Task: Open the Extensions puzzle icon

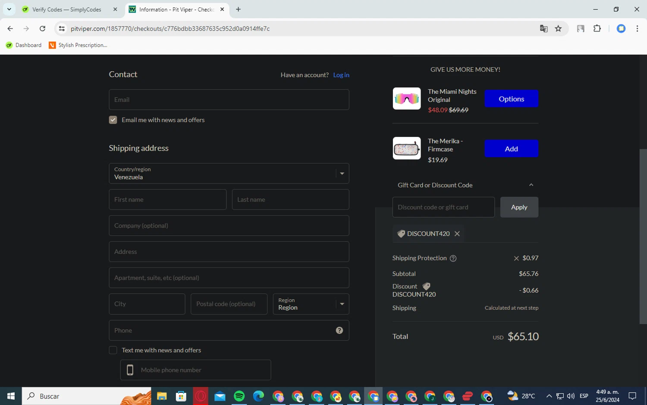Action: 597,28
